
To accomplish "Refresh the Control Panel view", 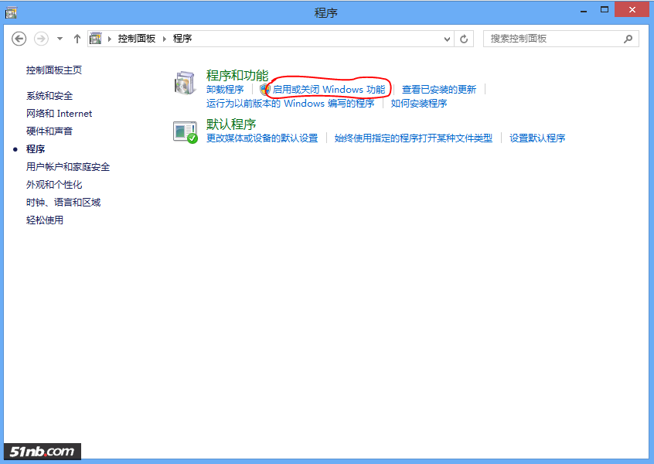I will 464,39.
